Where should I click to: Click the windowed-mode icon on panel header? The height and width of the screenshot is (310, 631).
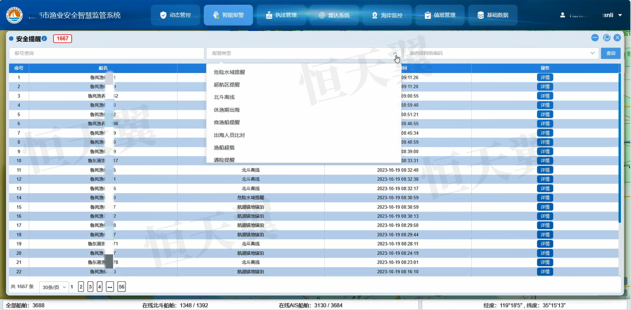pos(606,37)
